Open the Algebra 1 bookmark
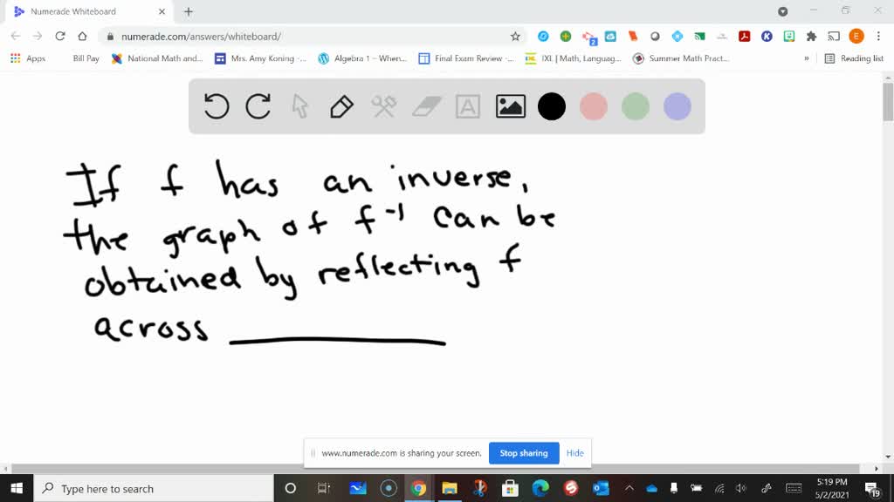The height and width of the screenshot is (502, 894). pos(362,58)
